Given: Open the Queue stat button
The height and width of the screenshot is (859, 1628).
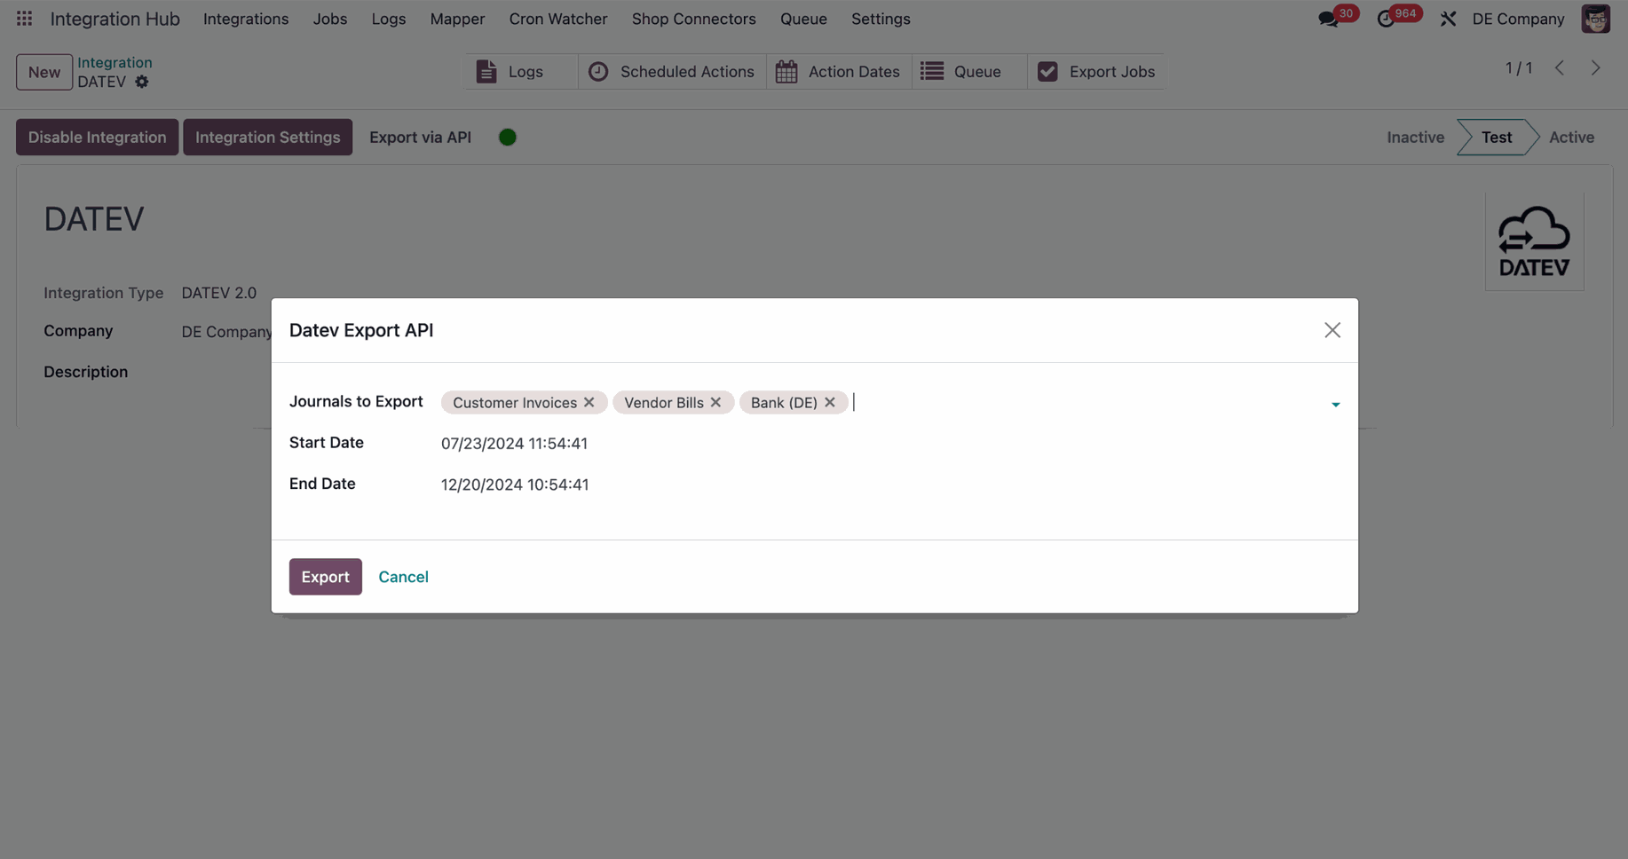Looking at the screenshot, I should point(969,72).
